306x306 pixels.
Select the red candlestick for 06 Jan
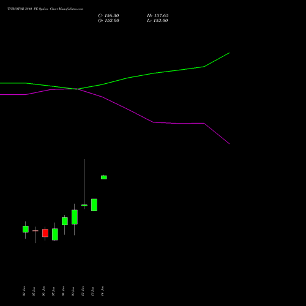(45, 233)
